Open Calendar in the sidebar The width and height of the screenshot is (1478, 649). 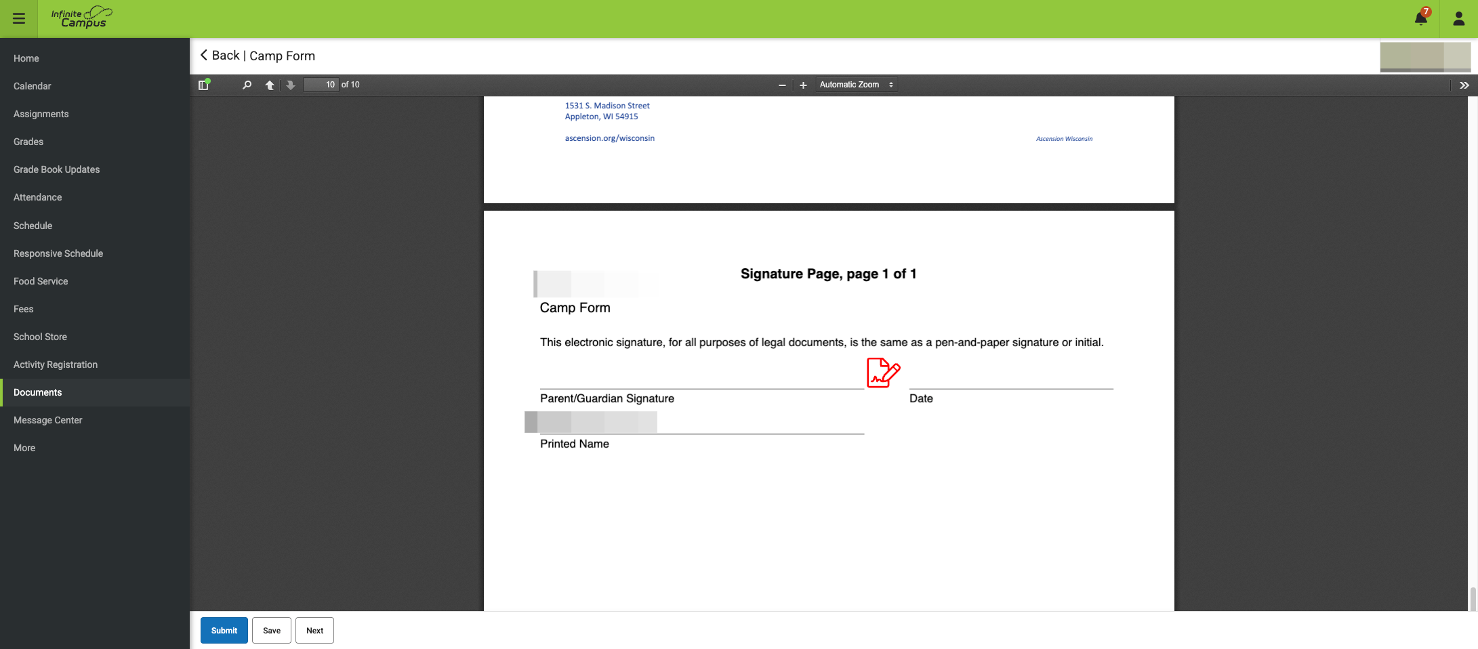[x=95, y=86]
